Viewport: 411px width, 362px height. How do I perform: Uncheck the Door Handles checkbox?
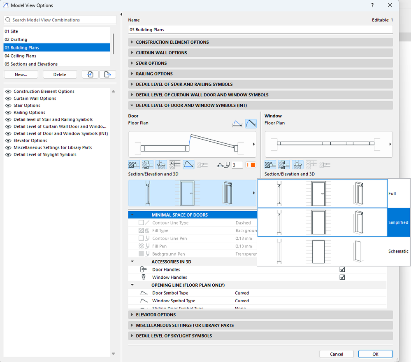[342, 269]
